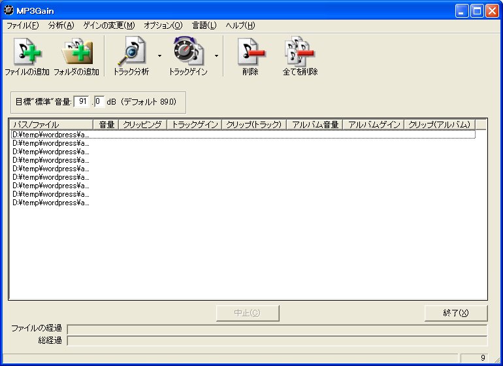Screen dimensions: 503x366
Task: Sort by トラックゲイン column header
Action: tap(194, 124)
